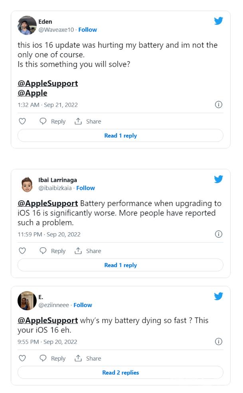Follow @ibaibizkaia

pos(86,188)
